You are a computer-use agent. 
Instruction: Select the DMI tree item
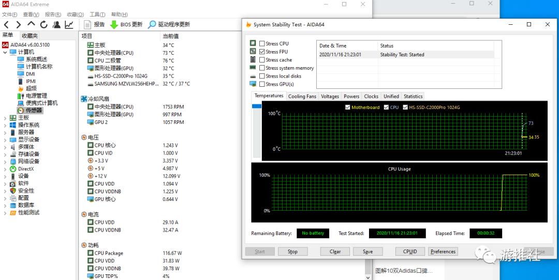[31, 74]
